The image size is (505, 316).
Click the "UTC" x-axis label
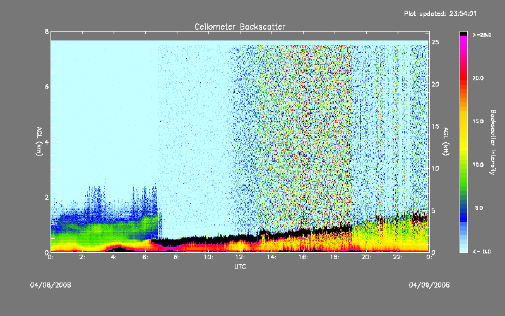pos(240,266)
